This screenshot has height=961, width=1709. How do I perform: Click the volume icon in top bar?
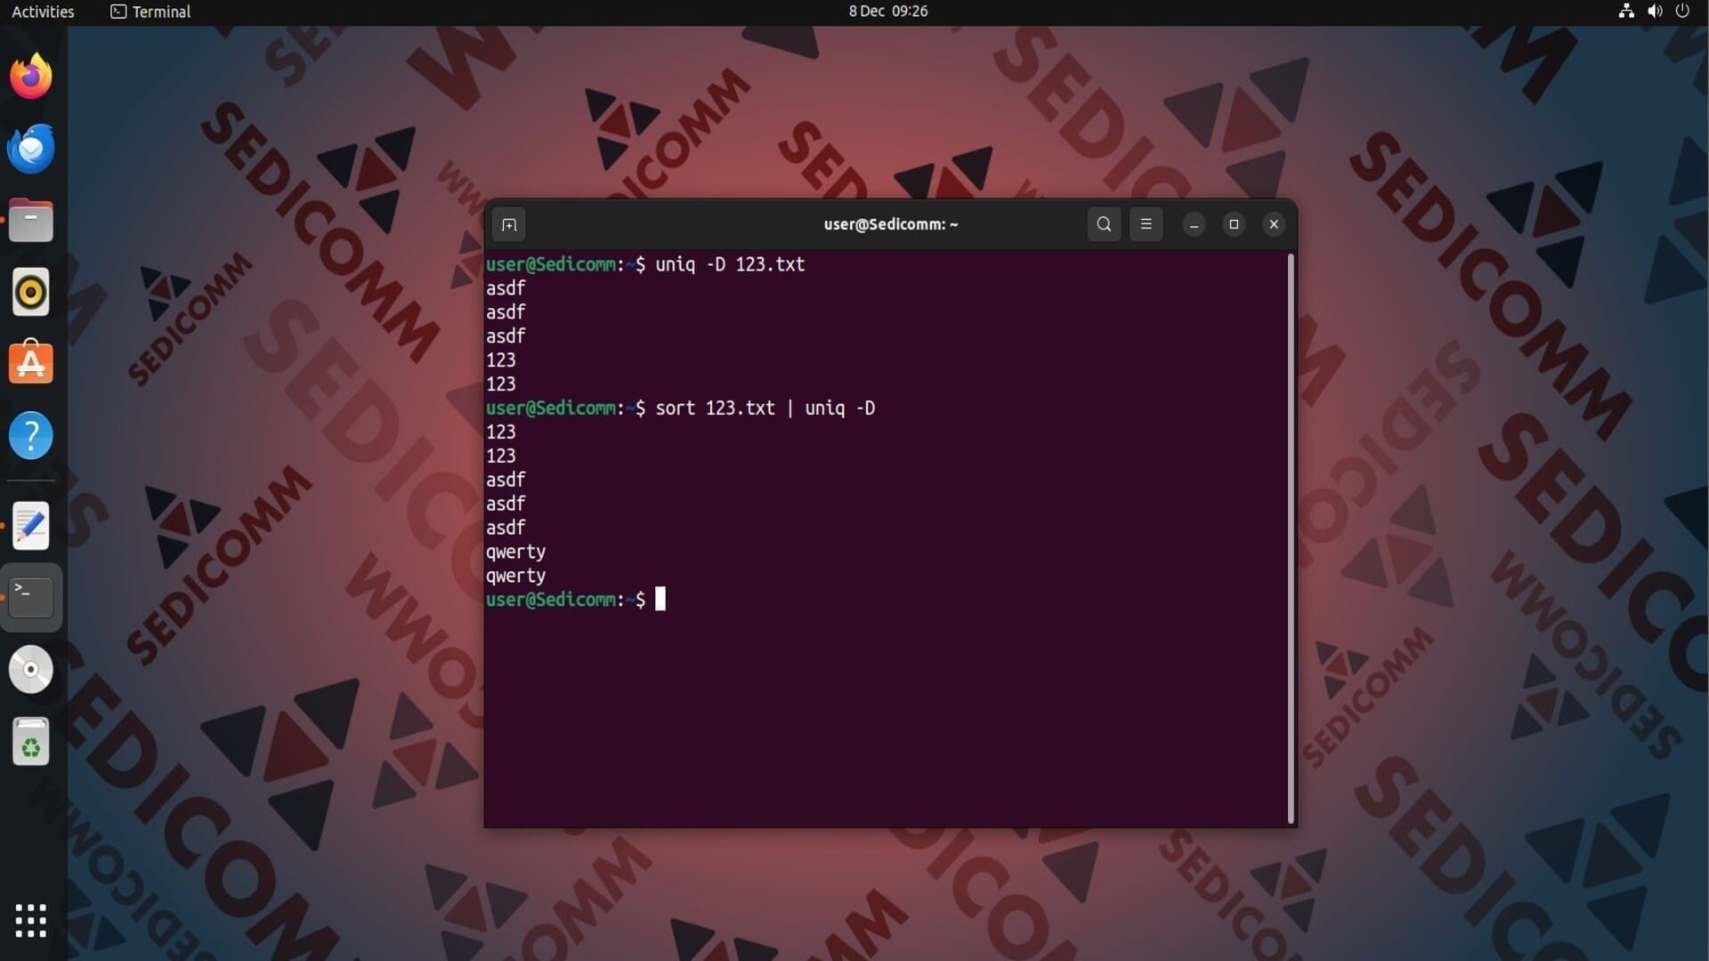[x=1655, y=12]
